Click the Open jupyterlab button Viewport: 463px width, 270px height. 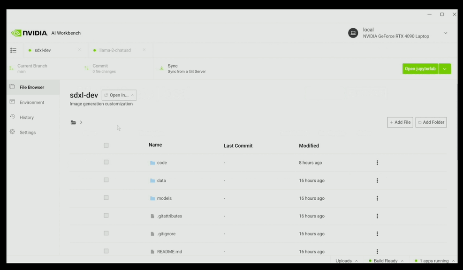coord(420,69)
